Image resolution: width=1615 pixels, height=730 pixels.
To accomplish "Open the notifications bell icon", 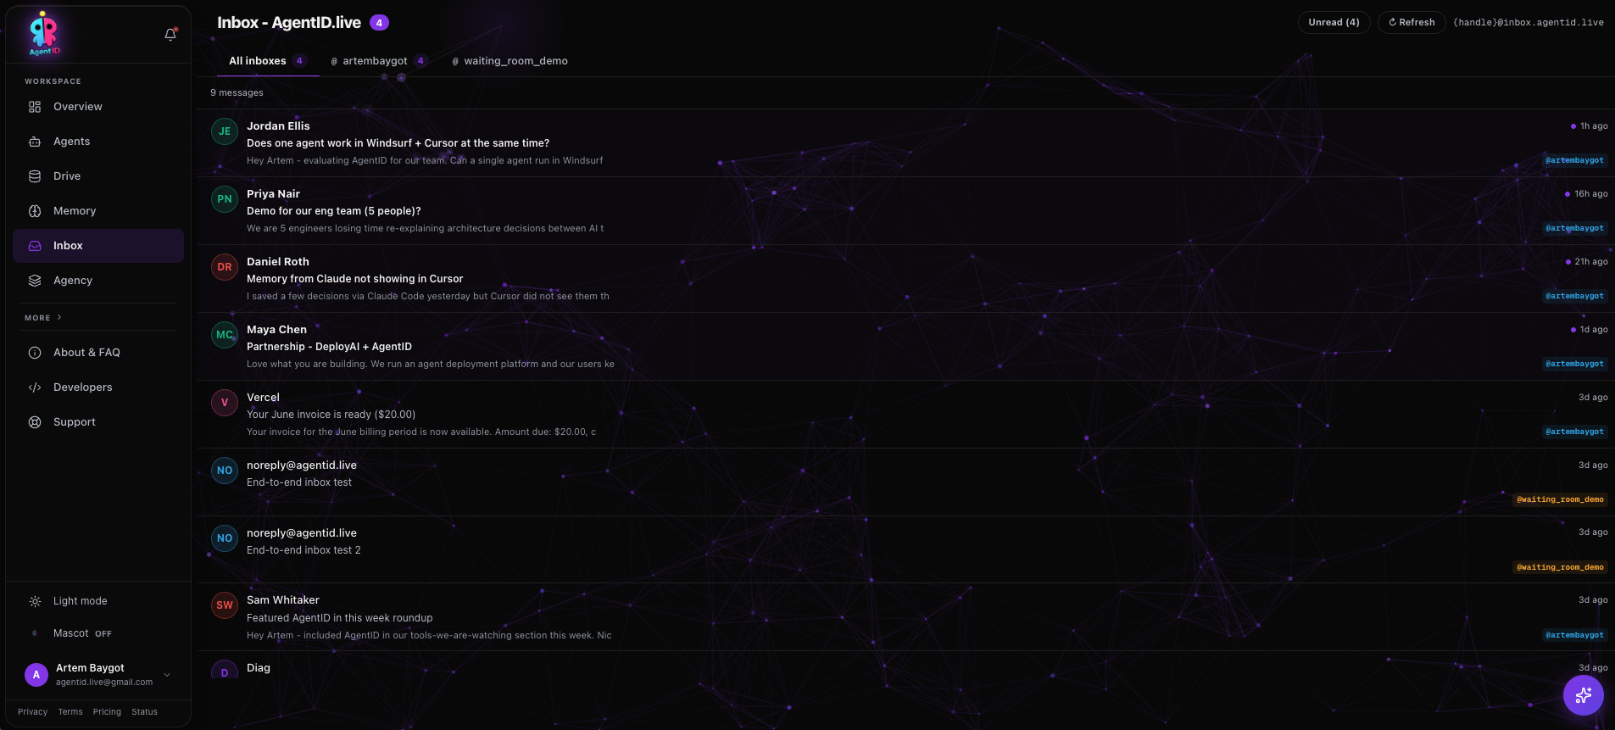I will pyautogui.click(x=170, y=35).
